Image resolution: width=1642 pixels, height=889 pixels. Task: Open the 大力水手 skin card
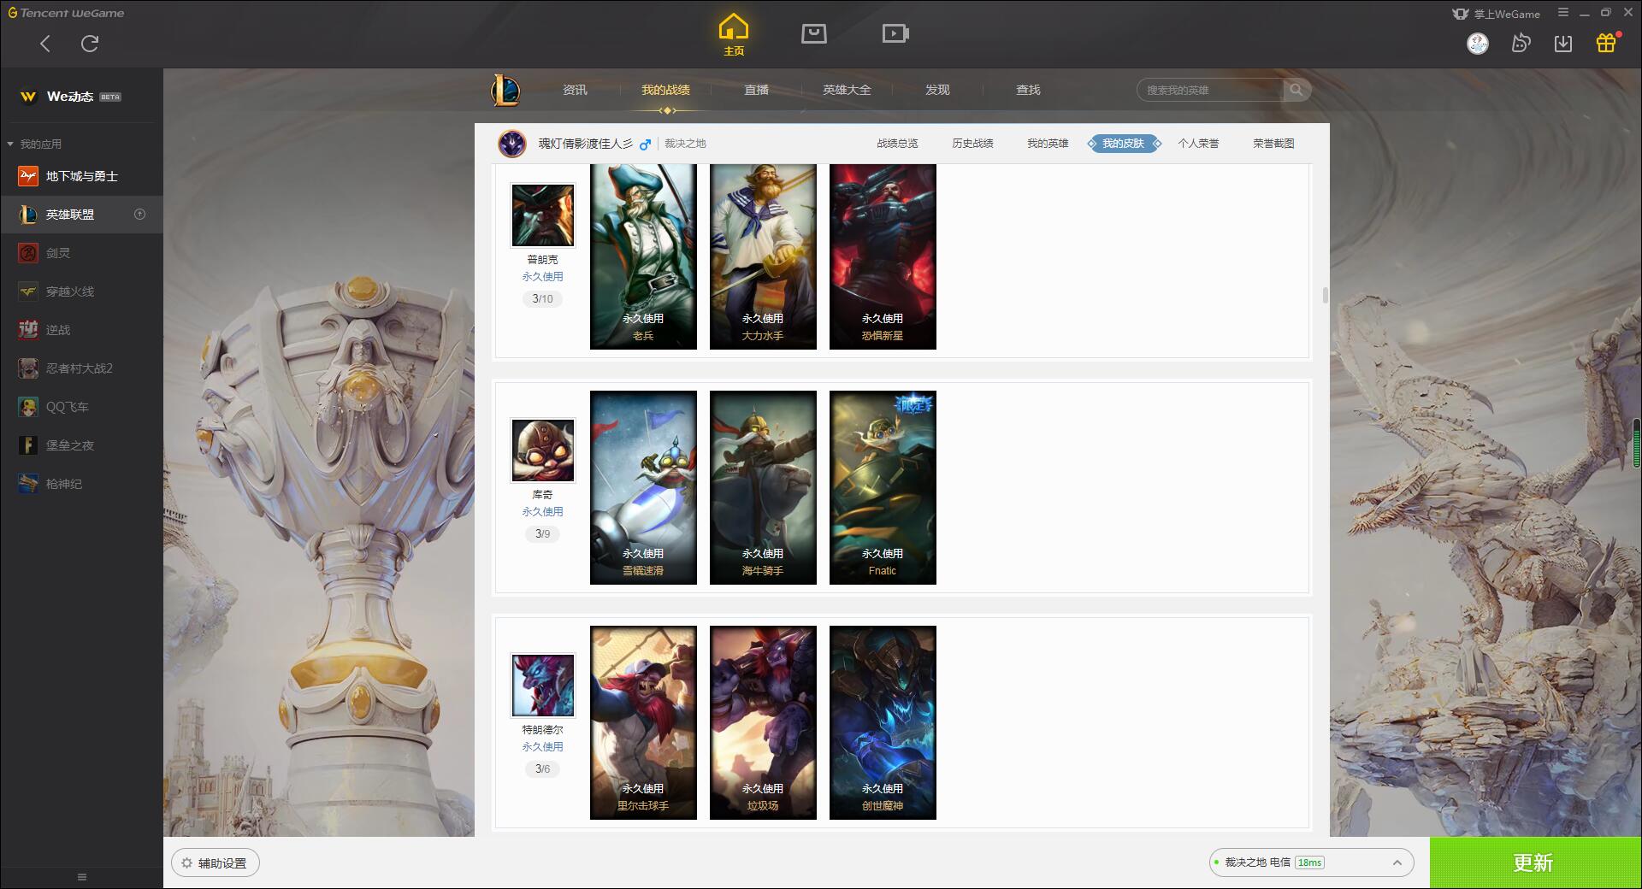(x=763, y=256)
